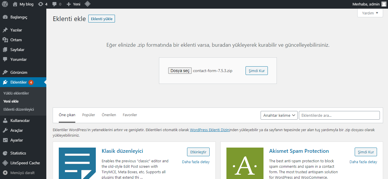Click the 4 updates badge on Eklentiler
Viewport: 388px width, 179px height.
pyautogui.click(x=31, y=82)
